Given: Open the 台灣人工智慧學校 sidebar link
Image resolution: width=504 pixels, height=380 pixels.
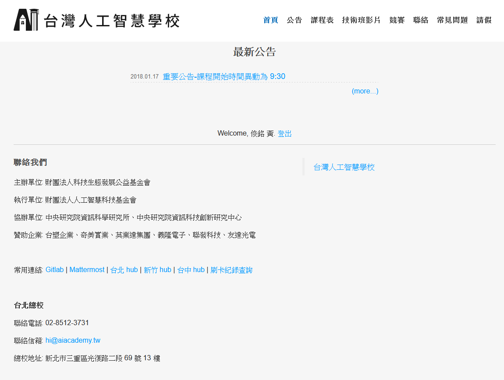Looking at the screenshot, I should tap(344, 167).
